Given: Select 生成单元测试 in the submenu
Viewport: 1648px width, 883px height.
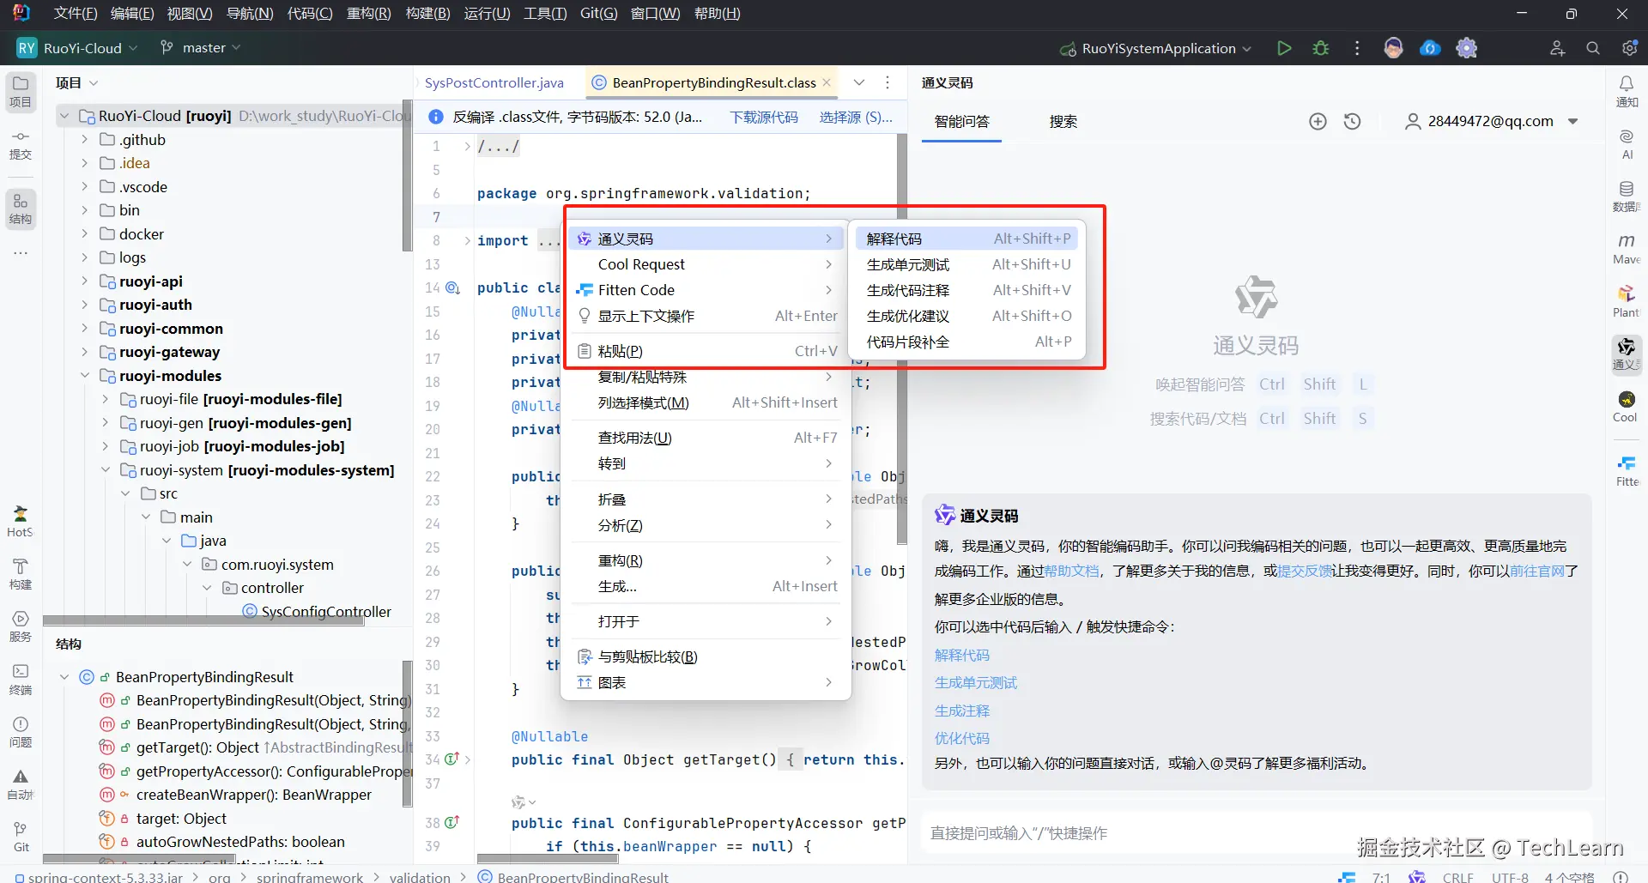Looking at the screenshot, I should click(966, 264).
